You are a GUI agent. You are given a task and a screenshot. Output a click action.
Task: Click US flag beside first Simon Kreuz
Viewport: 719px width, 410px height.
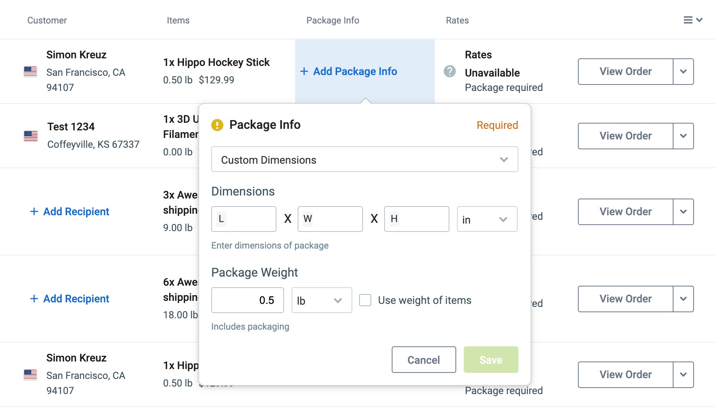pos(30,71)
